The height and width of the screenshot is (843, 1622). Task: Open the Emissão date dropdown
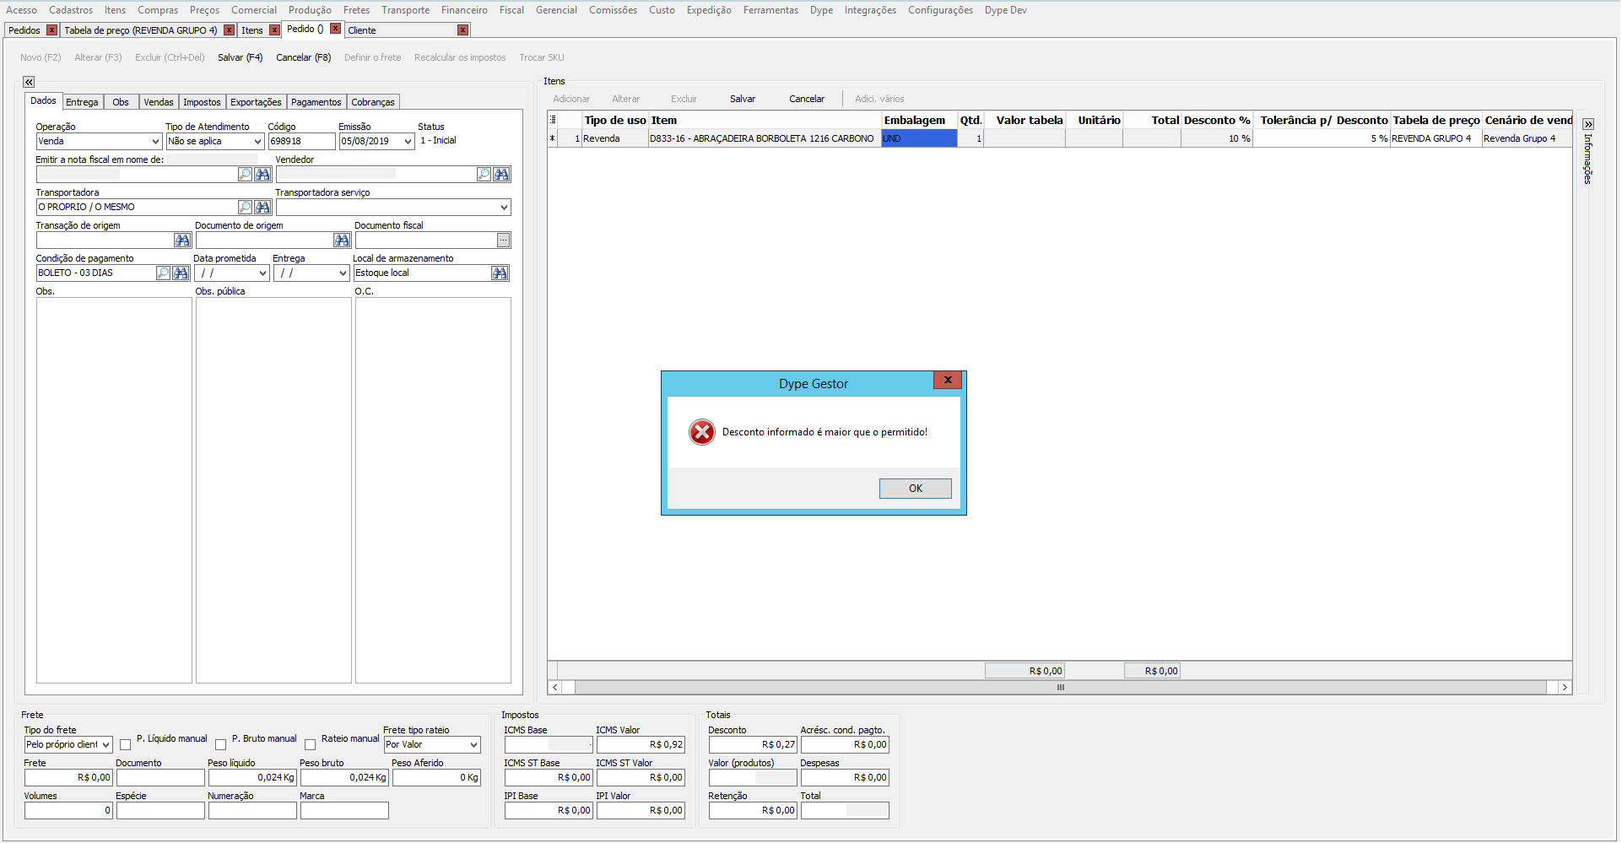coord(408,142)
